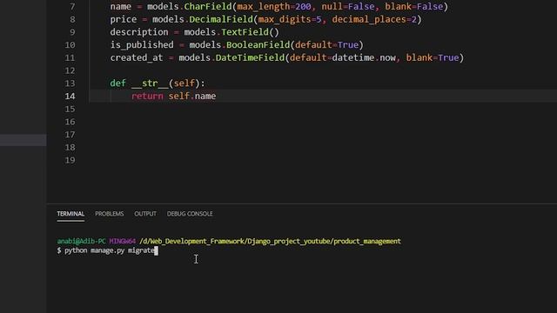
Task: Click 'decimal_places' argument in price field
Action: click(x=369, y=19)
